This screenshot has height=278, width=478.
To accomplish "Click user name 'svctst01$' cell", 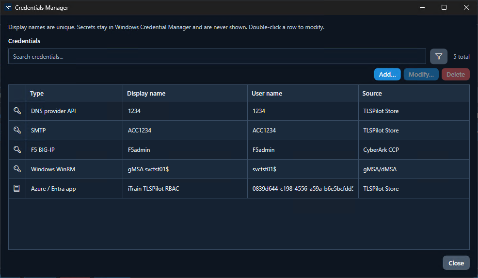I will tap(303, 169).
